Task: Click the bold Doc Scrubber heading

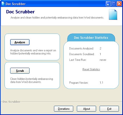Action: pyautogui.click(x=20, y=12)
